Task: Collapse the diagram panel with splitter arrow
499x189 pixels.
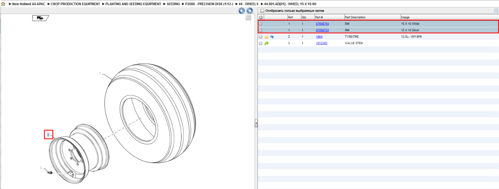Action: tap(256, 123)
